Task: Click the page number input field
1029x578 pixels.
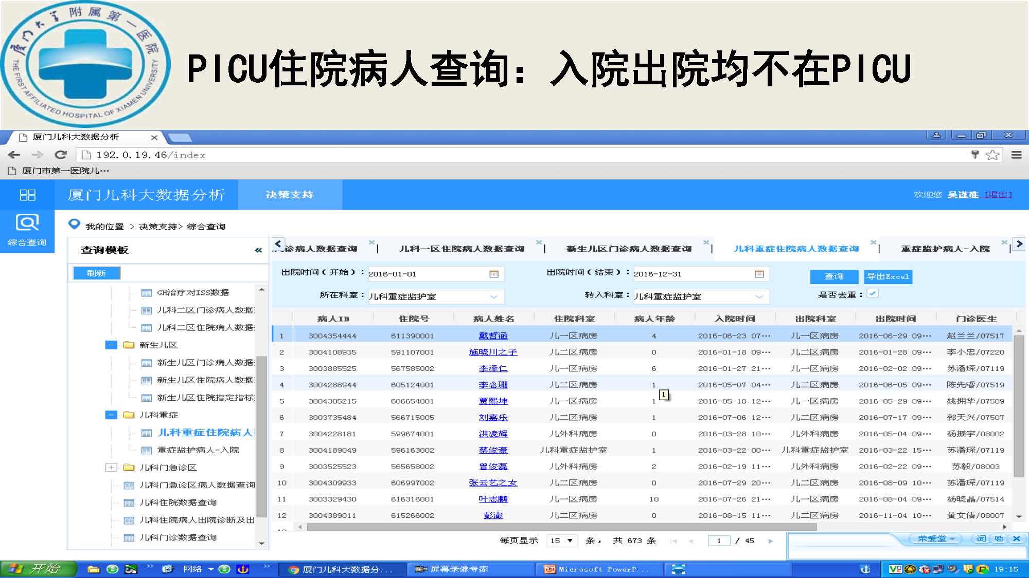Action: [x=719, y=540]
